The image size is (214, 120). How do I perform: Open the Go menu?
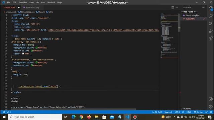pyautogui.click(x=37, y=2)
